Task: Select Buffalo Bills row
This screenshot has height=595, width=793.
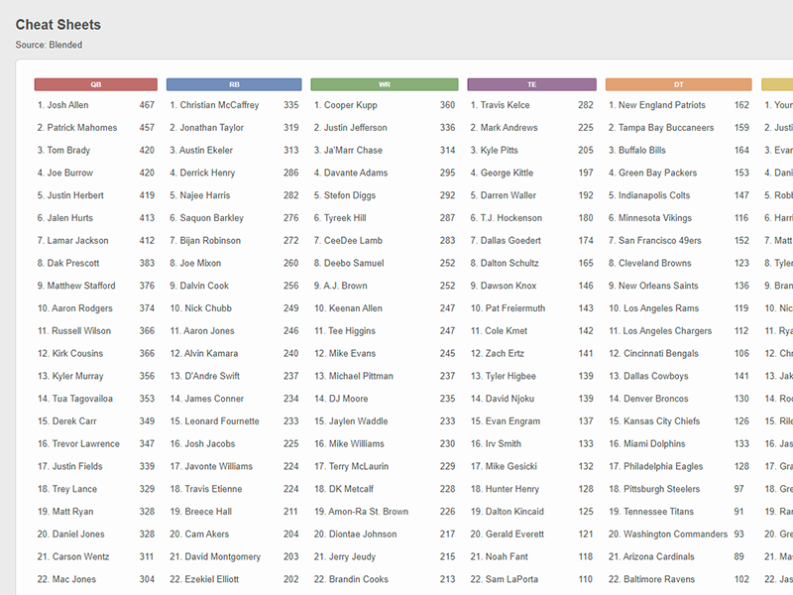Action: coord(678,151)
